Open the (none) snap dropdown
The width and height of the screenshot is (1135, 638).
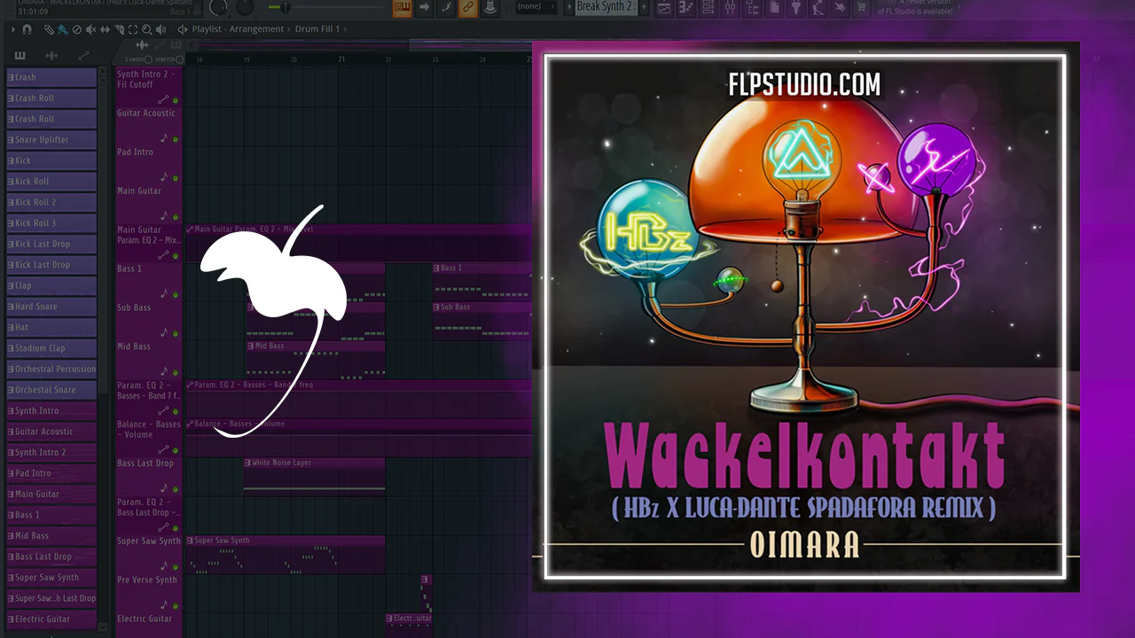click(535, 7)
